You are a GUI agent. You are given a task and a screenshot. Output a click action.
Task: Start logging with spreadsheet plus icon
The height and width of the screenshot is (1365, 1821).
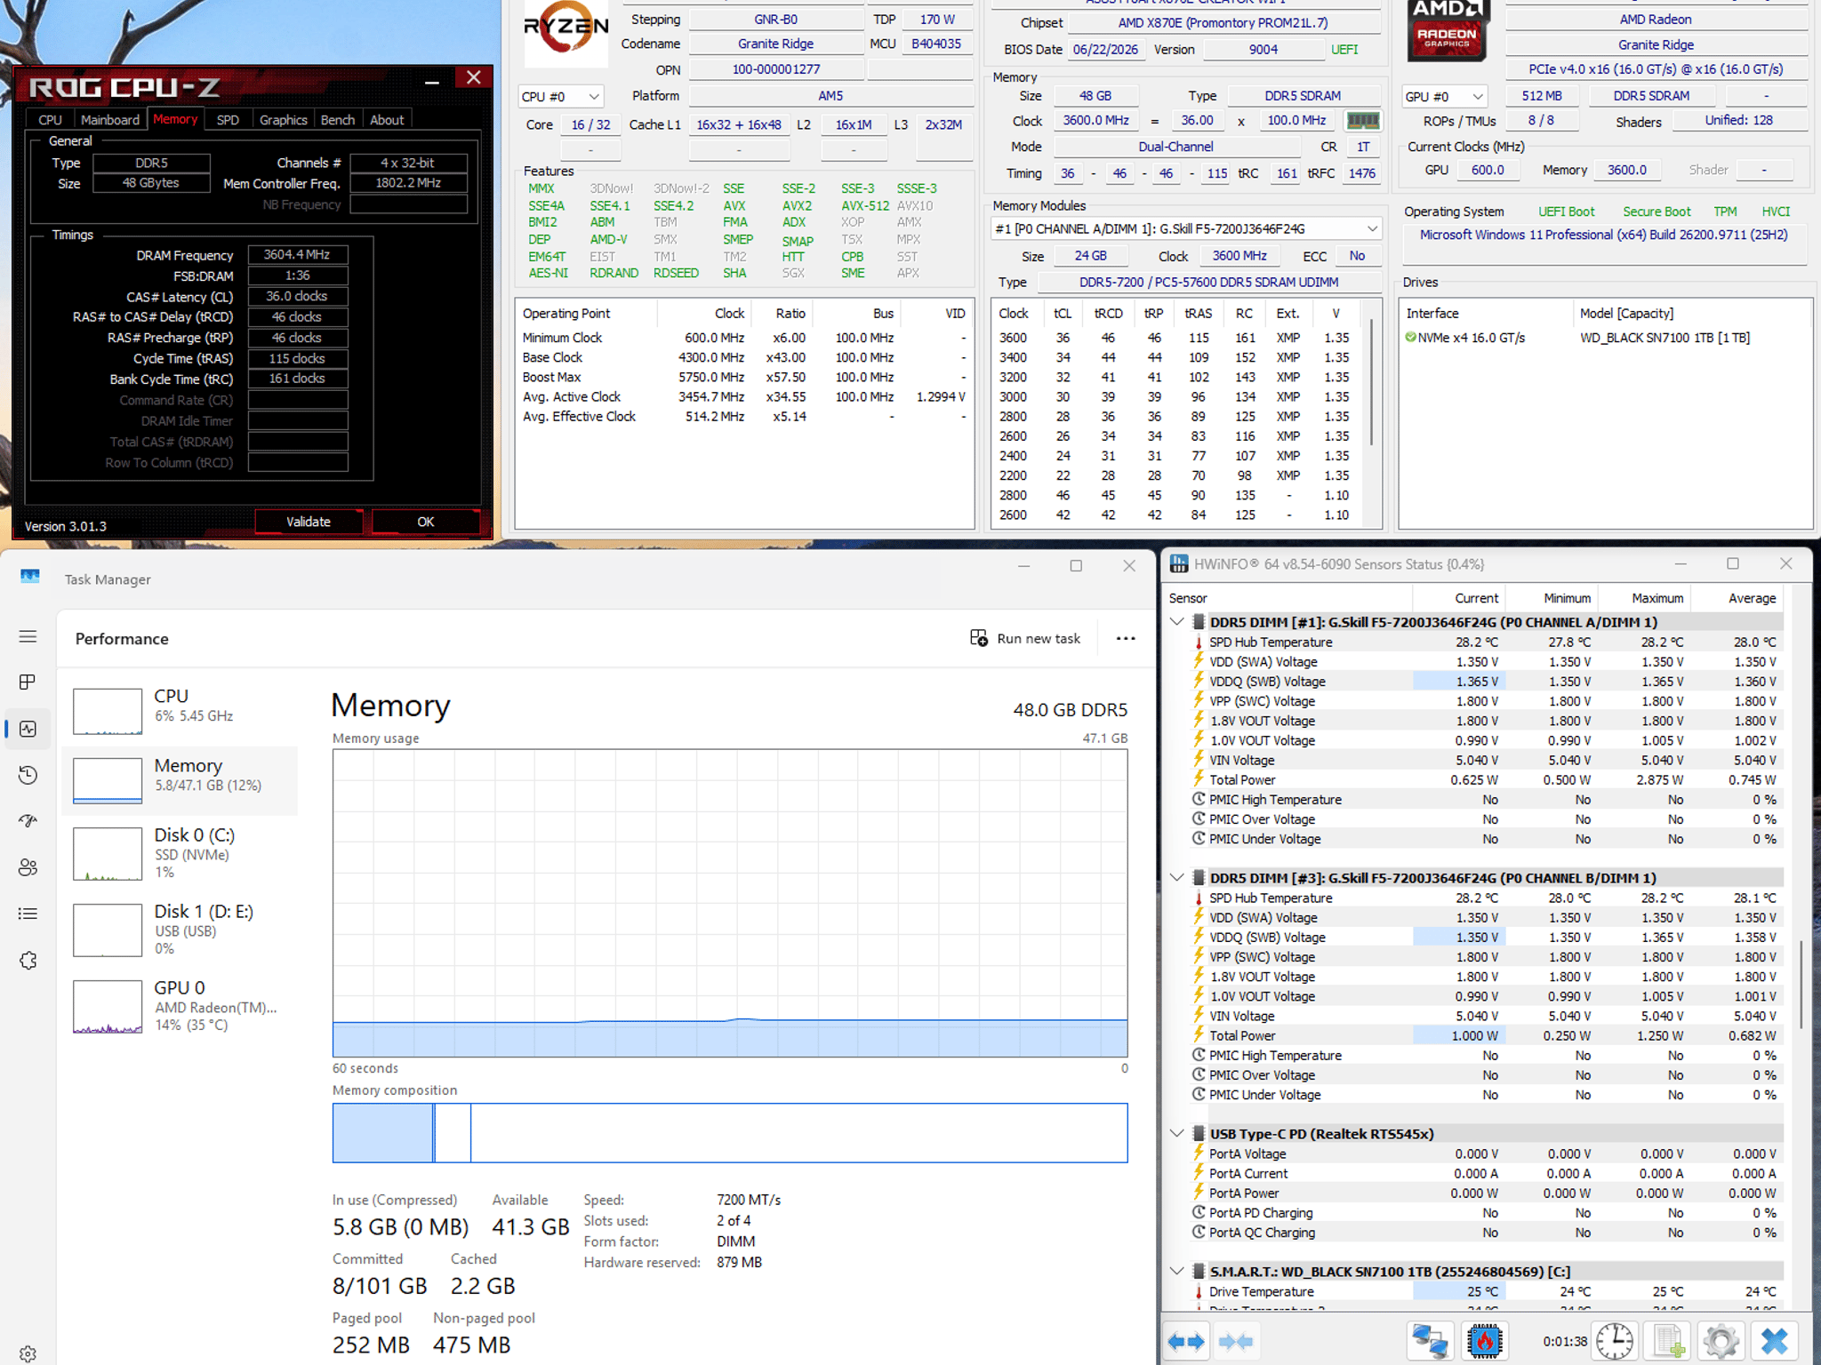tap(1668, 1341)
